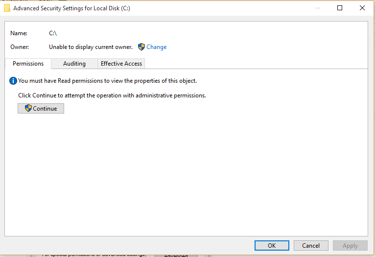Screen dimensions: 375x257
Task: Click the 'Click Continue to attempt' instruction text
Action: pyautogui.click(x=112, y=95)
